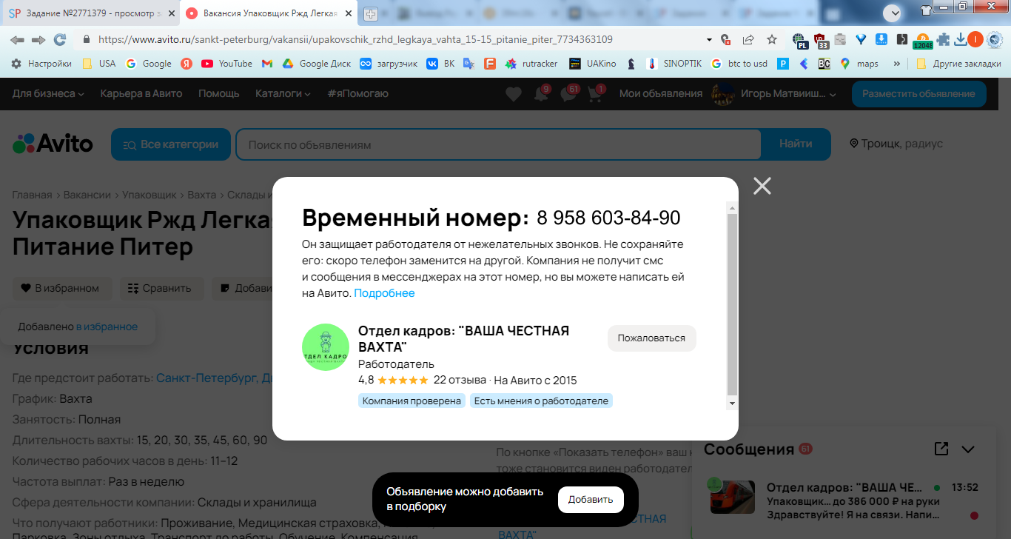Image resolution: width=1011 pixels, height=539 pixels.
Task: Click the Найти search button
Action: coord(796,144)
